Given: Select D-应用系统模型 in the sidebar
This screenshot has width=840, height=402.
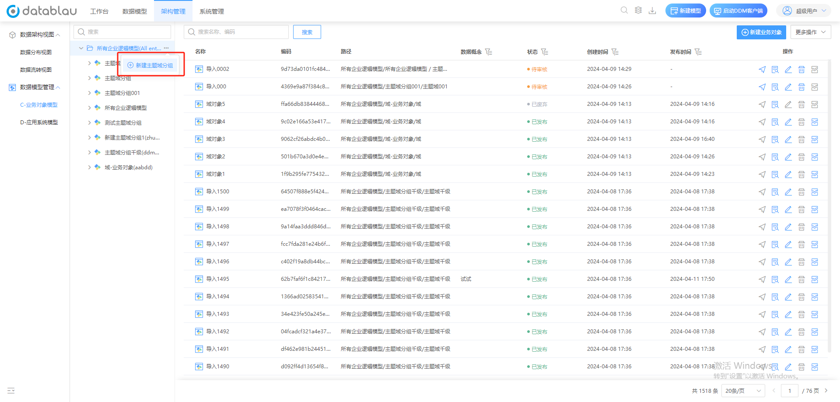Looking at the screenshot, I should tap(39, 122).
